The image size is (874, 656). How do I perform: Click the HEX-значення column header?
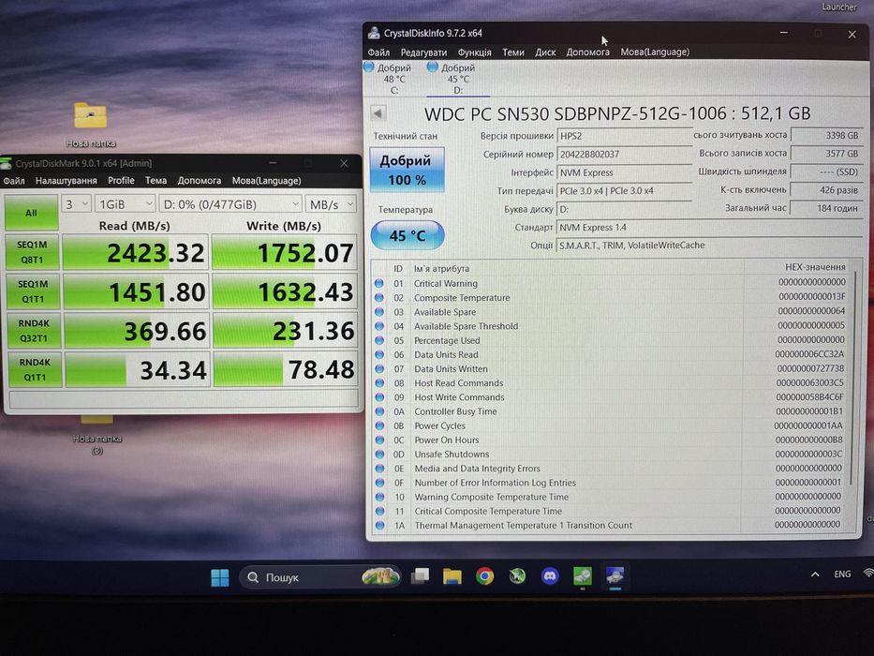pos(815,267)
